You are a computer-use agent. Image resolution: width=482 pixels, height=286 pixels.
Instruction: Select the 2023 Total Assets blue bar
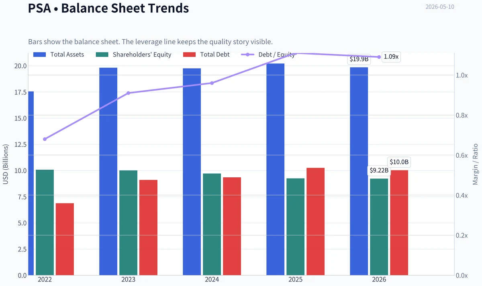tap(108, 171)
